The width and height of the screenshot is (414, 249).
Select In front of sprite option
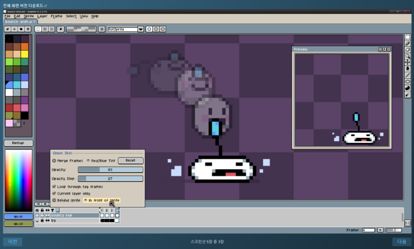click(x=102, y=200)
